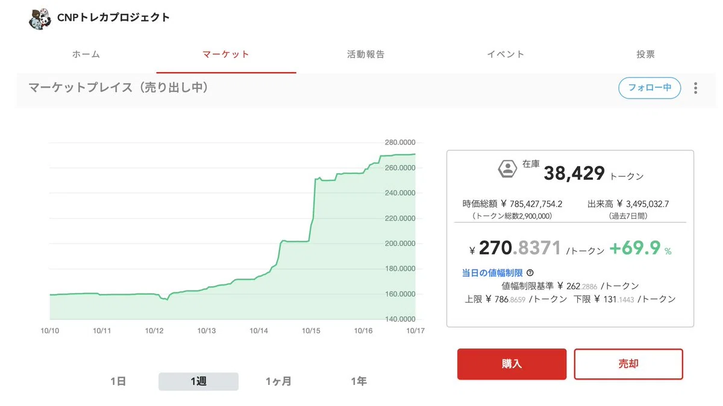Click the 280.0000 price axis label
The image size is (723, 406).
click(399, 143)
